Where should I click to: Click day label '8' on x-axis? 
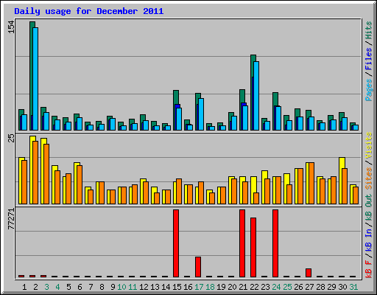[x=102, y=287]
